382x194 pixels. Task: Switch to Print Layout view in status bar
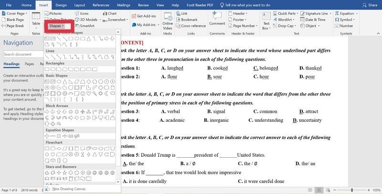(318, 190)
